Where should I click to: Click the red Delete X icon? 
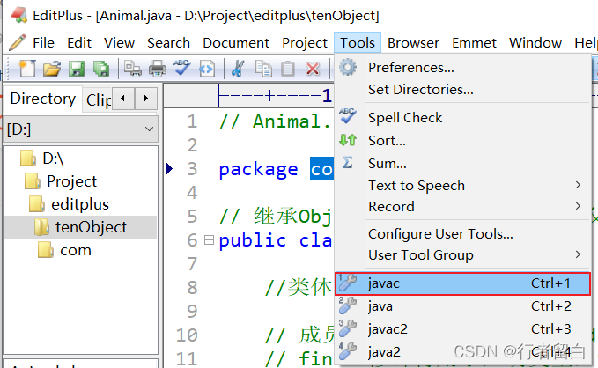coord(313,69)
